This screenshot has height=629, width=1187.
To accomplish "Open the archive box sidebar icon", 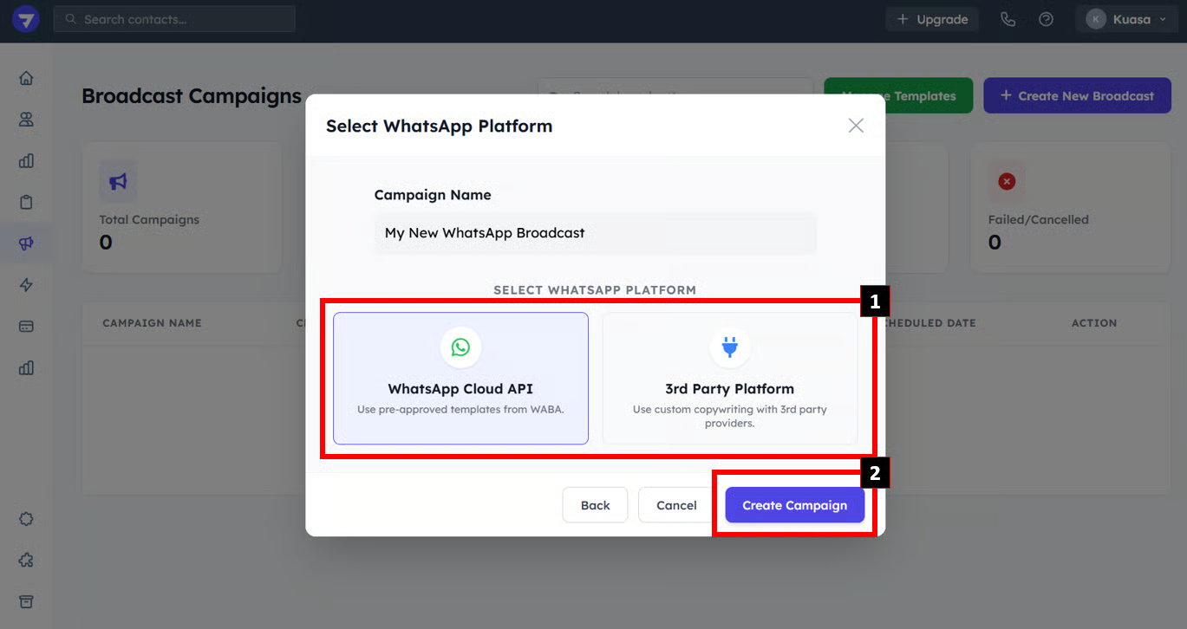I will point(26,601).
